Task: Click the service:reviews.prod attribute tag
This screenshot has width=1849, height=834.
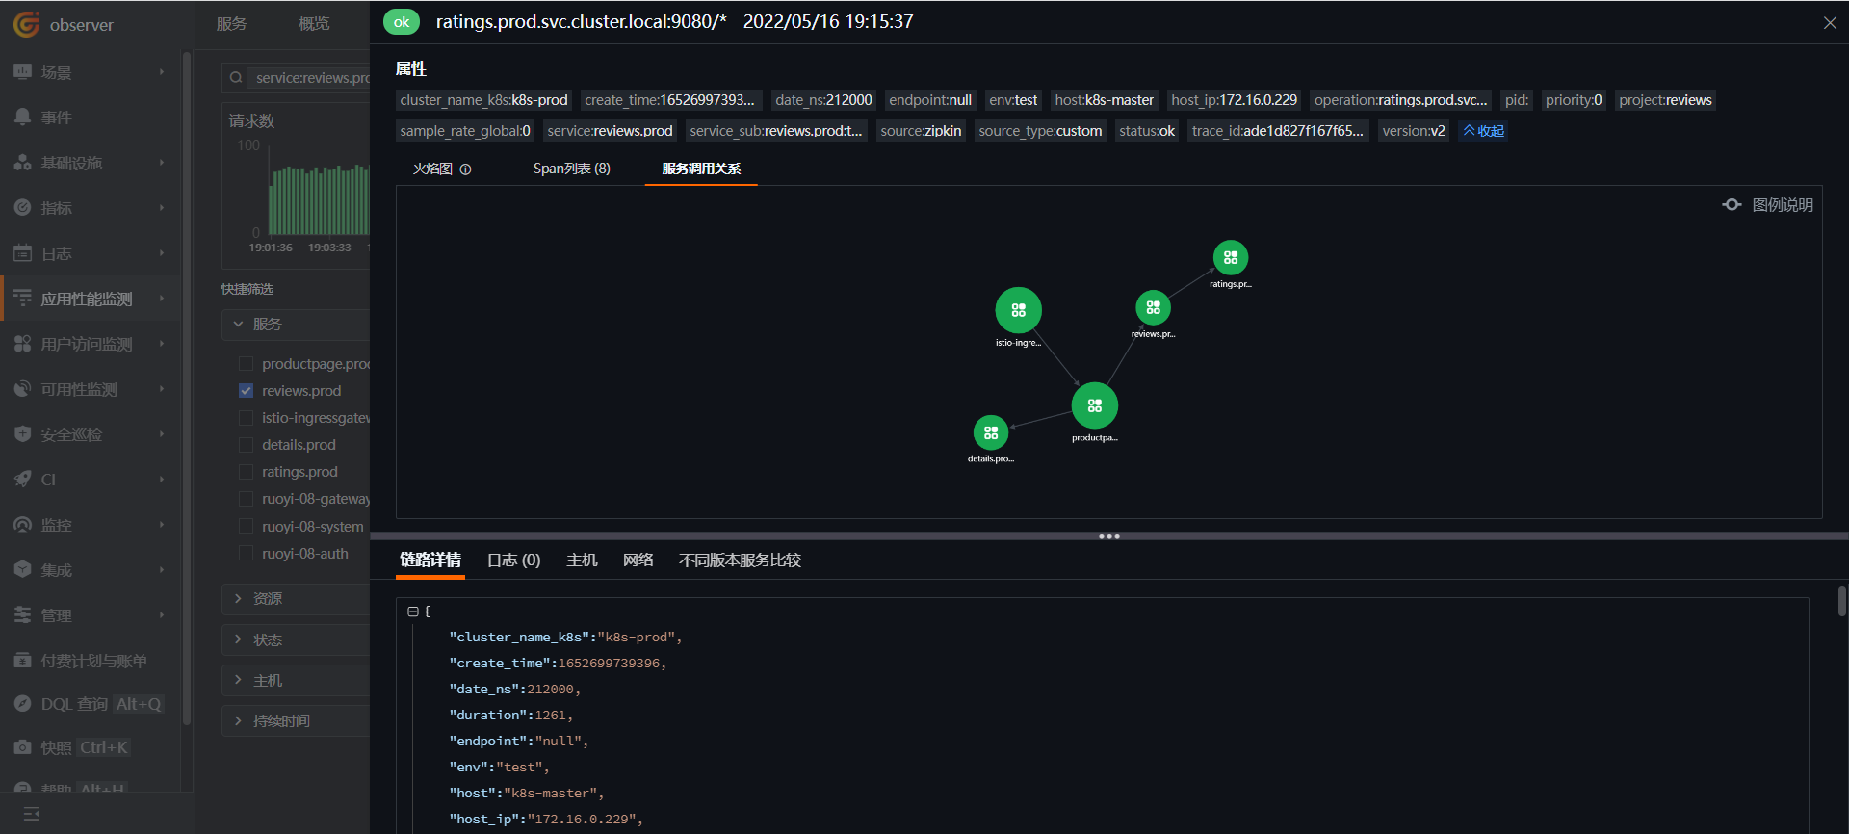Action: click(610, 131)
